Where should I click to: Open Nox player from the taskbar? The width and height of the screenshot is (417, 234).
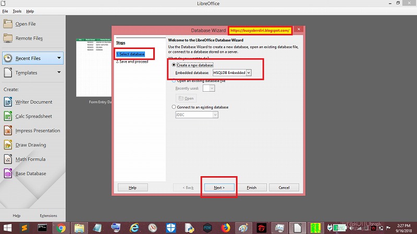[x=207, y=228]
